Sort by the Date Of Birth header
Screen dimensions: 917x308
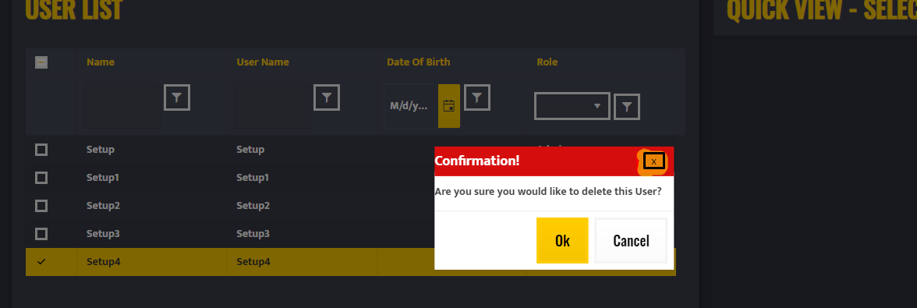418,62
